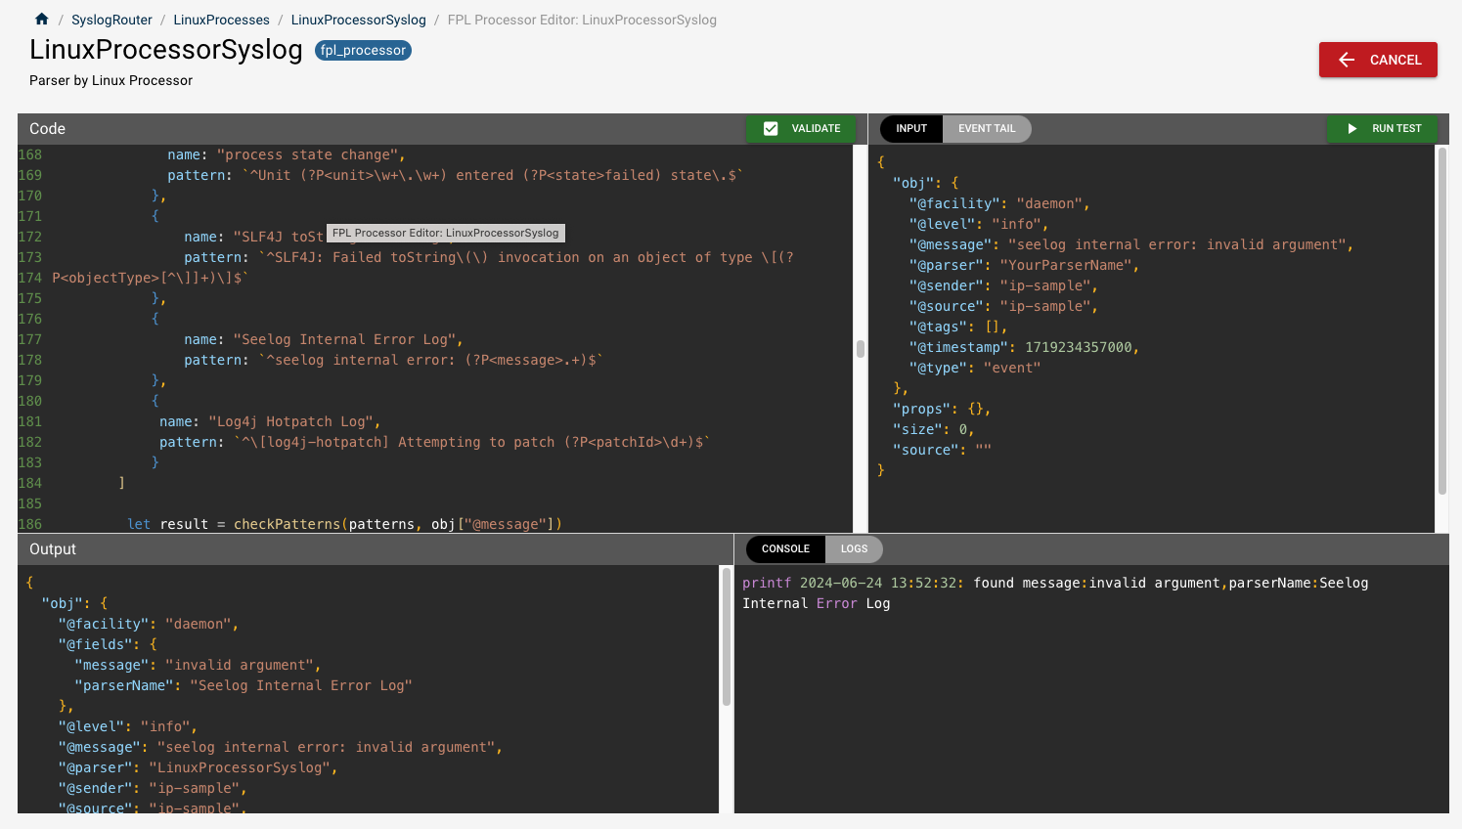Click the checkmark icon on Validate button
The height and width of the screenshot is (829, 1462).
click(771, 128)
